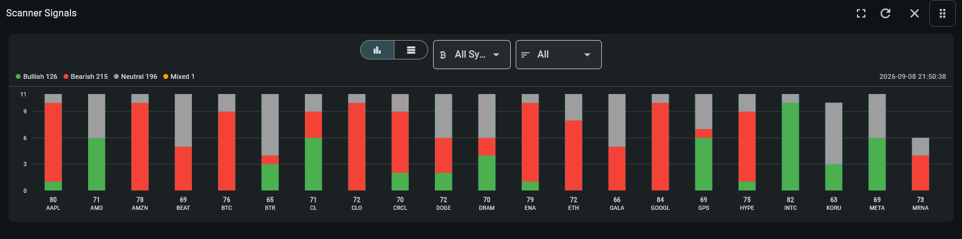Viewport: 962px width, 239px height.
Task: Click the BTR bar
Action: [270, 142]
